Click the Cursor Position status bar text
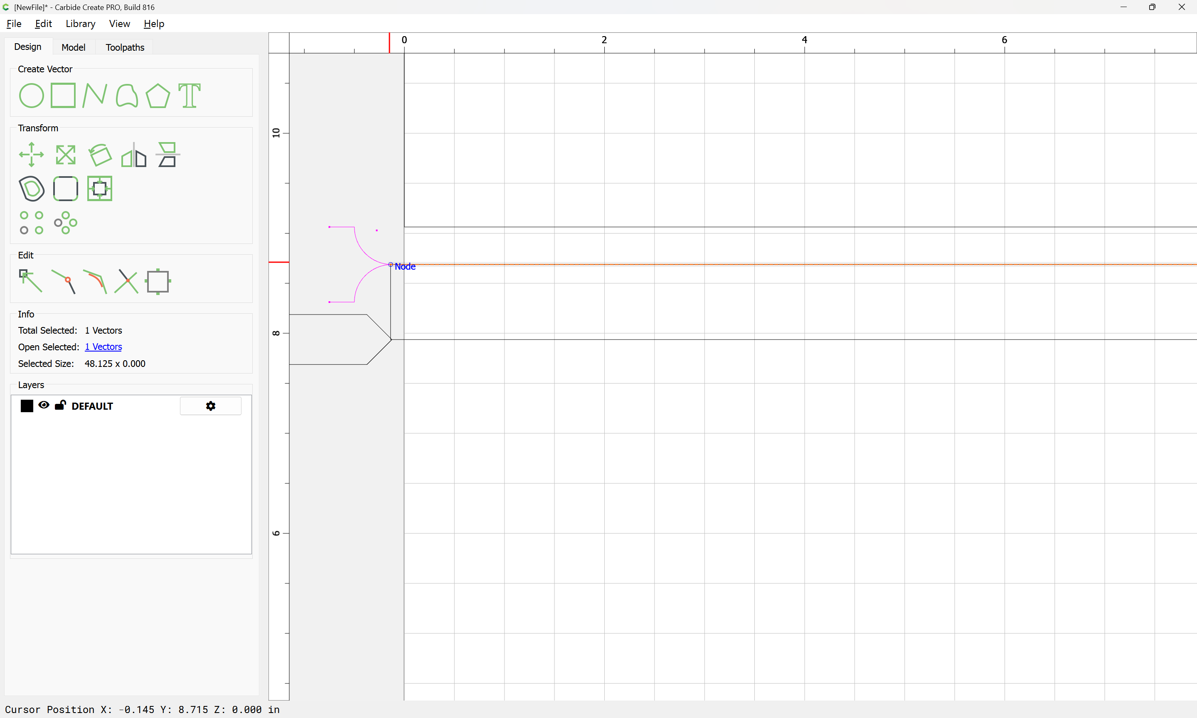This screenshot has width=1197, height=718. click(142, 710)
